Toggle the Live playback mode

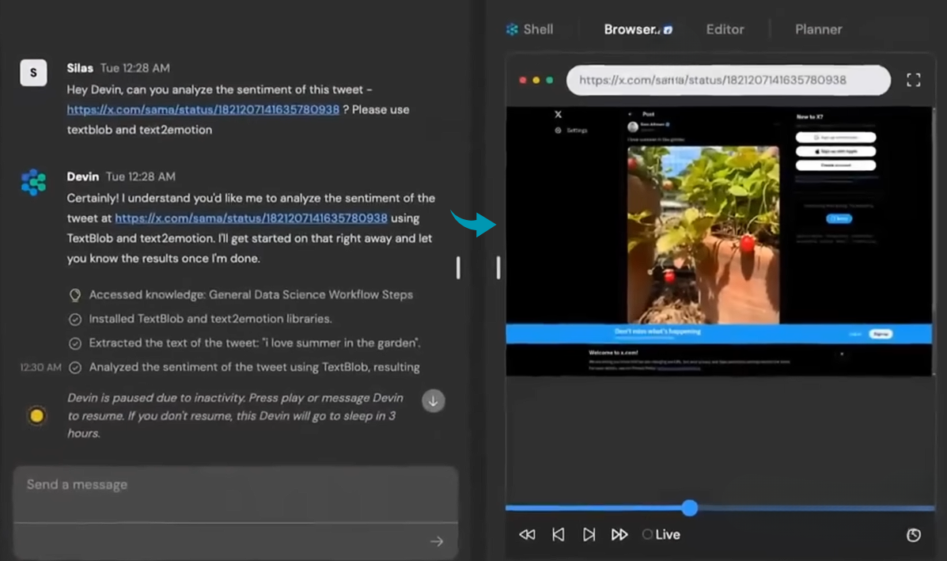[661, 534]
